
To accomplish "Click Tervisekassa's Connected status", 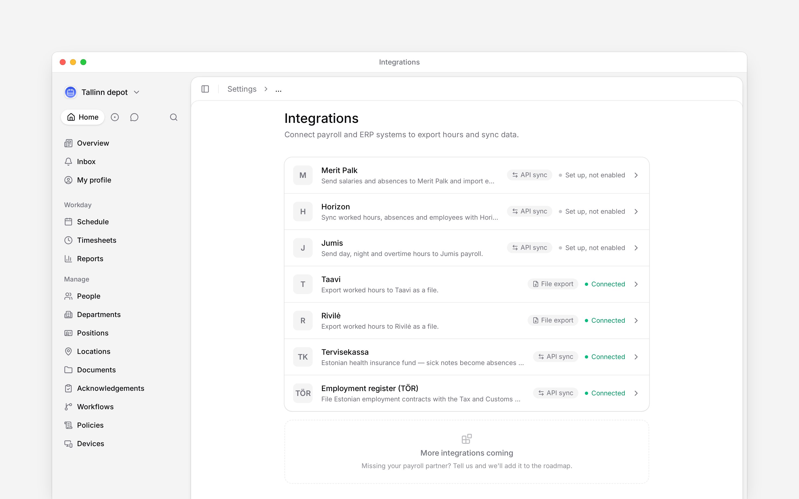I will (604, 357).
